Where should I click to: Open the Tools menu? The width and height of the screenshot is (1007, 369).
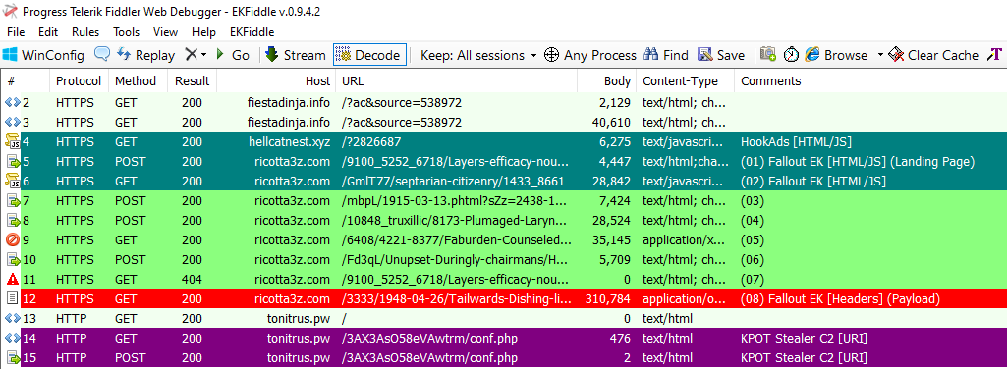[x=127, y=32]
